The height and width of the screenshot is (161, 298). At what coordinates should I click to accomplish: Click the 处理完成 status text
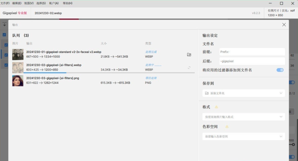(151, 52)
